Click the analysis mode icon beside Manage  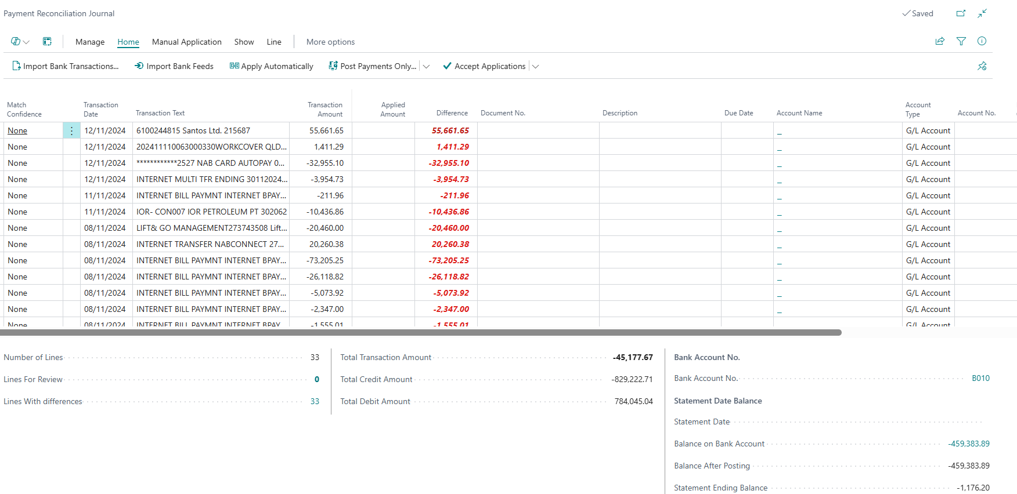(47, 41)
